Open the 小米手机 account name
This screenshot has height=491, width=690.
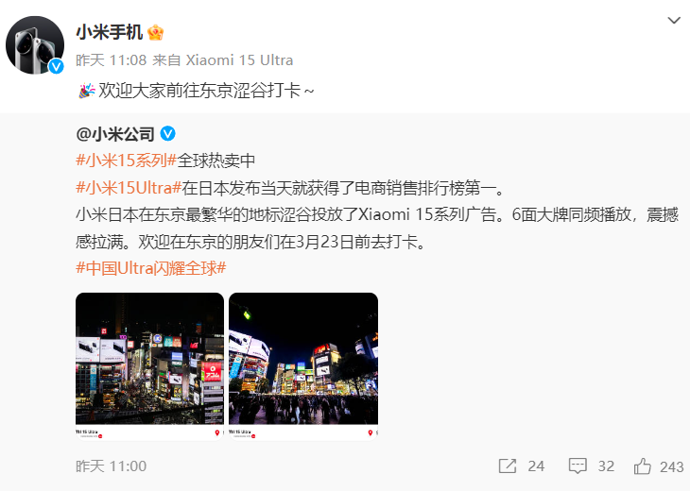(109, 32)
